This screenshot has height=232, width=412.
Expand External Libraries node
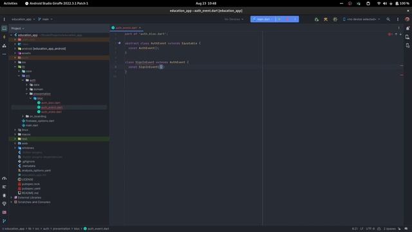click(x=12, y=198)
